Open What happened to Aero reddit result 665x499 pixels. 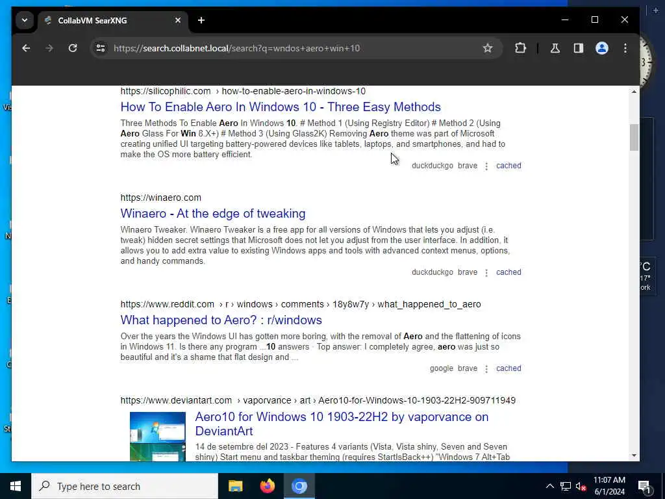(221, 320)
